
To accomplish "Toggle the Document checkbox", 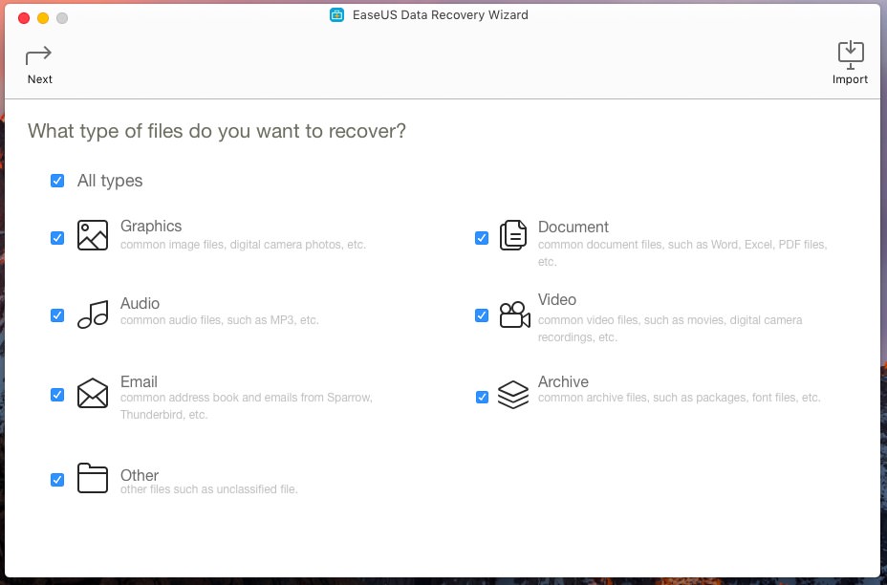I will 482,237.
